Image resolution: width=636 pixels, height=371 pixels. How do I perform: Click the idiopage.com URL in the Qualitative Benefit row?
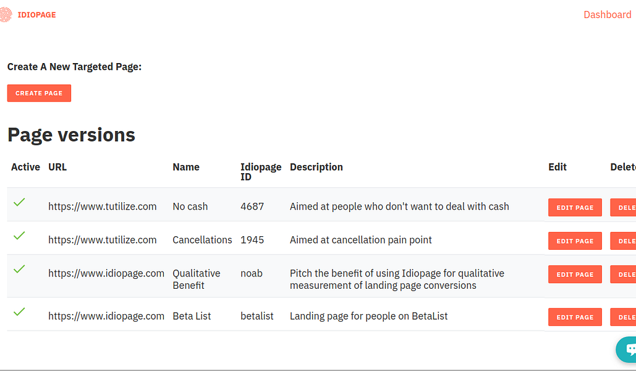106,273
